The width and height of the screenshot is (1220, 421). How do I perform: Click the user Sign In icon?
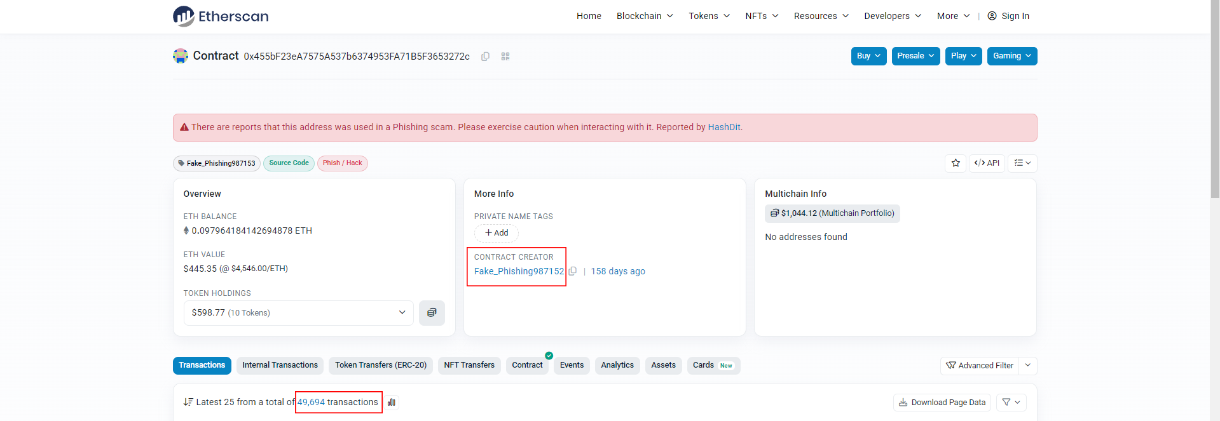click(x=992, y=16)
